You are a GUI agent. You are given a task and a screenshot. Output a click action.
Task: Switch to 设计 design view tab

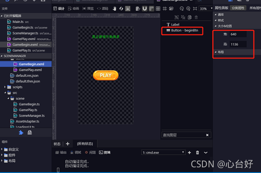[59, 8]
